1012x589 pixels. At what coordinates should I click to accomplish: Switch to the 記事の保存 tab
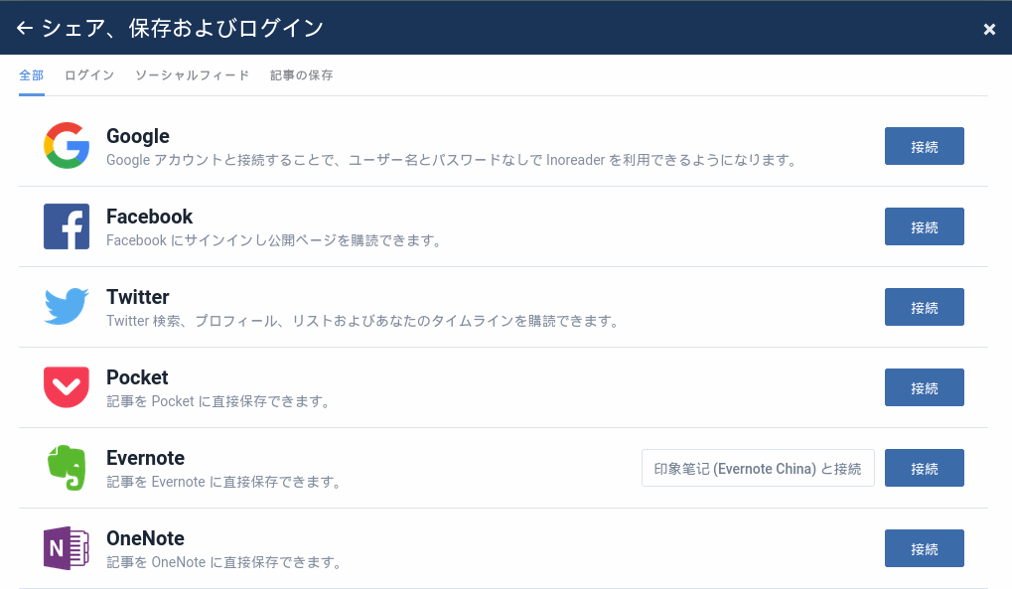301,75
